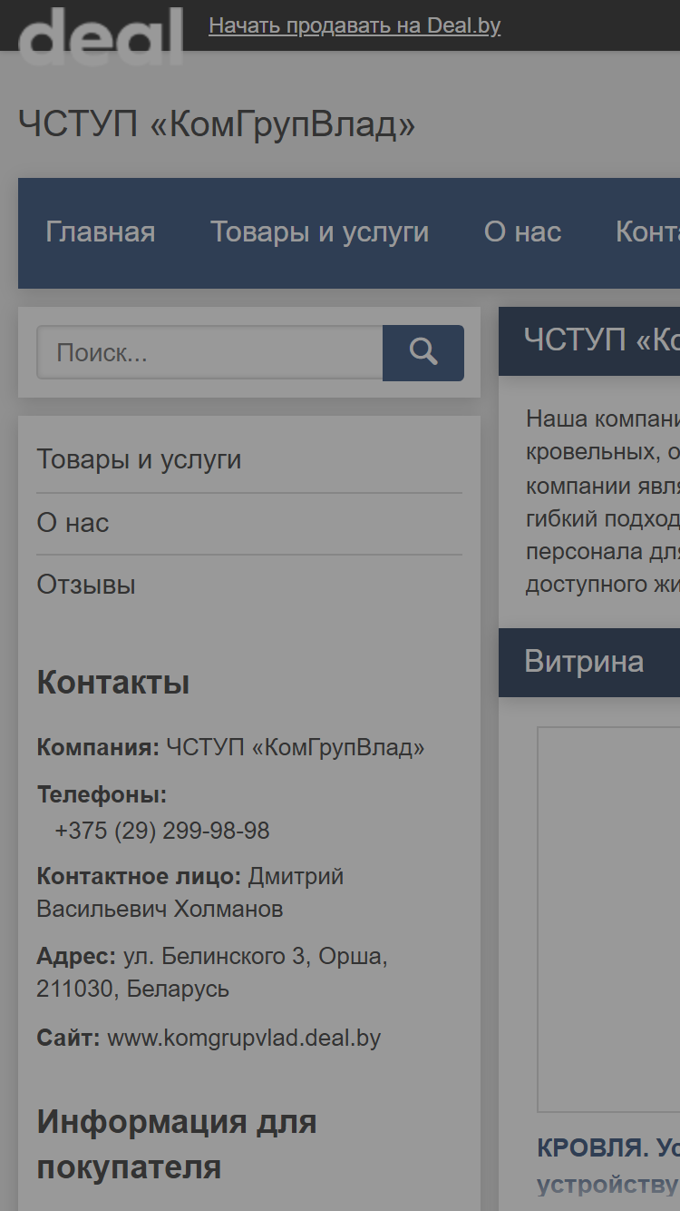Click the ЧСТУП company panel header at right

click(589, 341)
